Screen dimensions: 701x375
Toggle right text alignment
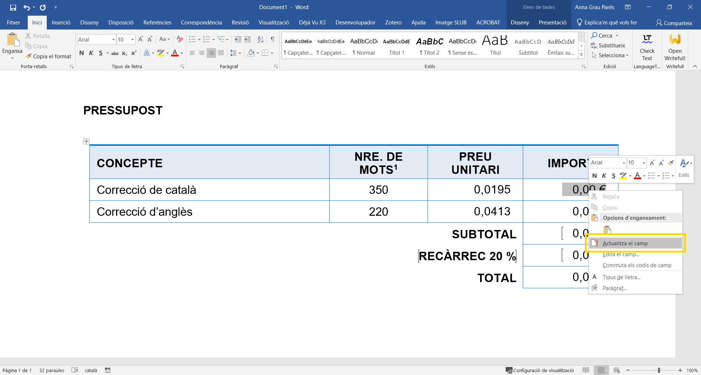coord(211,53)
